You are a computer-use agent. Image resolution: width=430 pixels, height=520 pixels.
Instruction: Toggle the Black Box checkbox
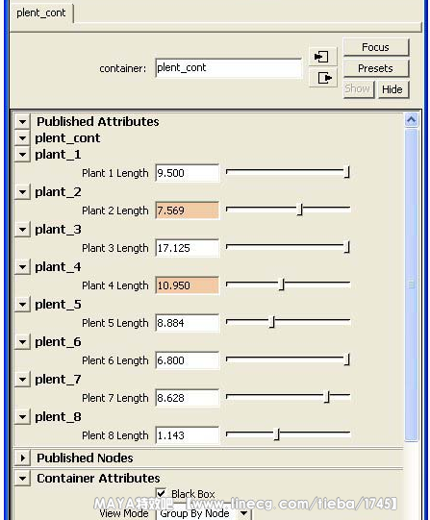click(x=161, y=493)
